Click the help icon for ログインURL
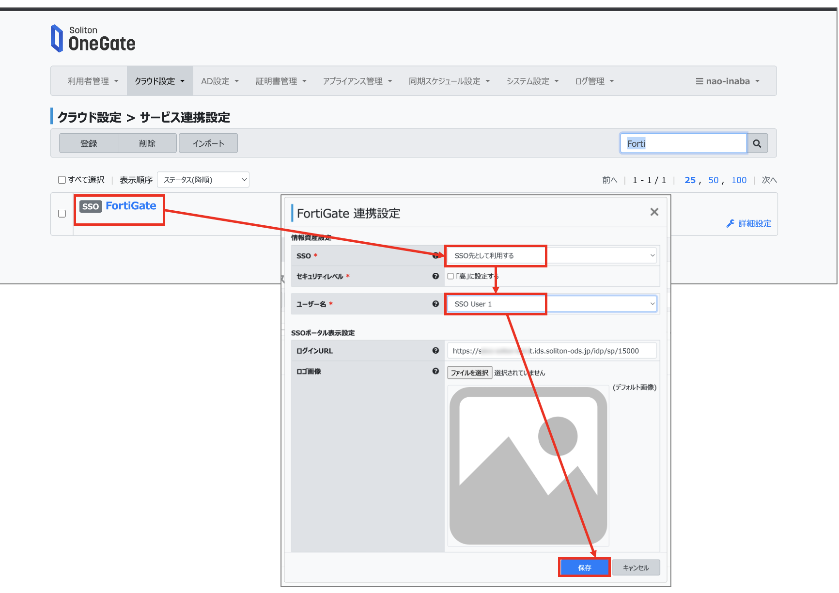This screenshot has width=839, height=593. pyautogui.click(x=435, y=351)
